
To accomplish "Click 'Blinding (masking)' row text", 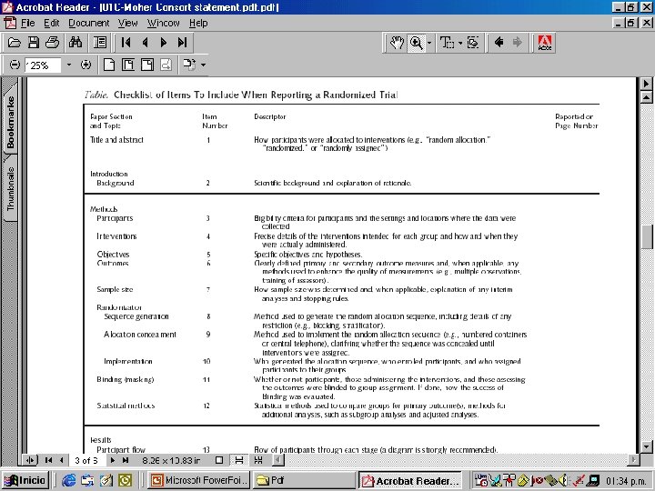I will [126, 379].
